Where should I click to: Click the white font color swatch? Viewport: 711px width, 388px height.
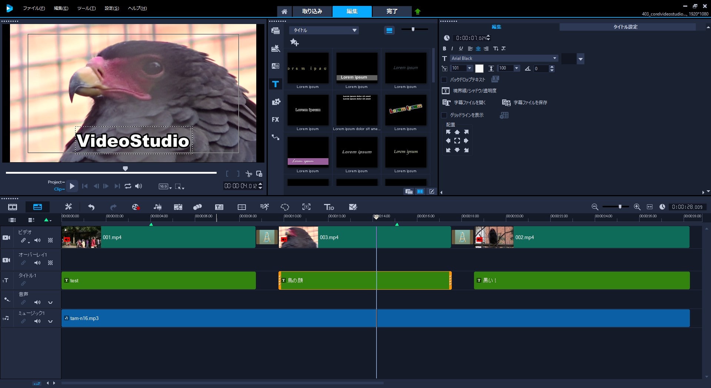pyautogui.click(x=479, y=68)
